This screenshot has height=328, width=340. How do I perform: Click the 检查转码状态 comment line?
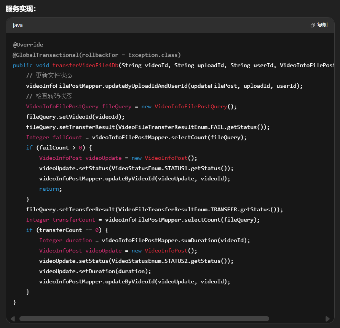click(49, 96)
